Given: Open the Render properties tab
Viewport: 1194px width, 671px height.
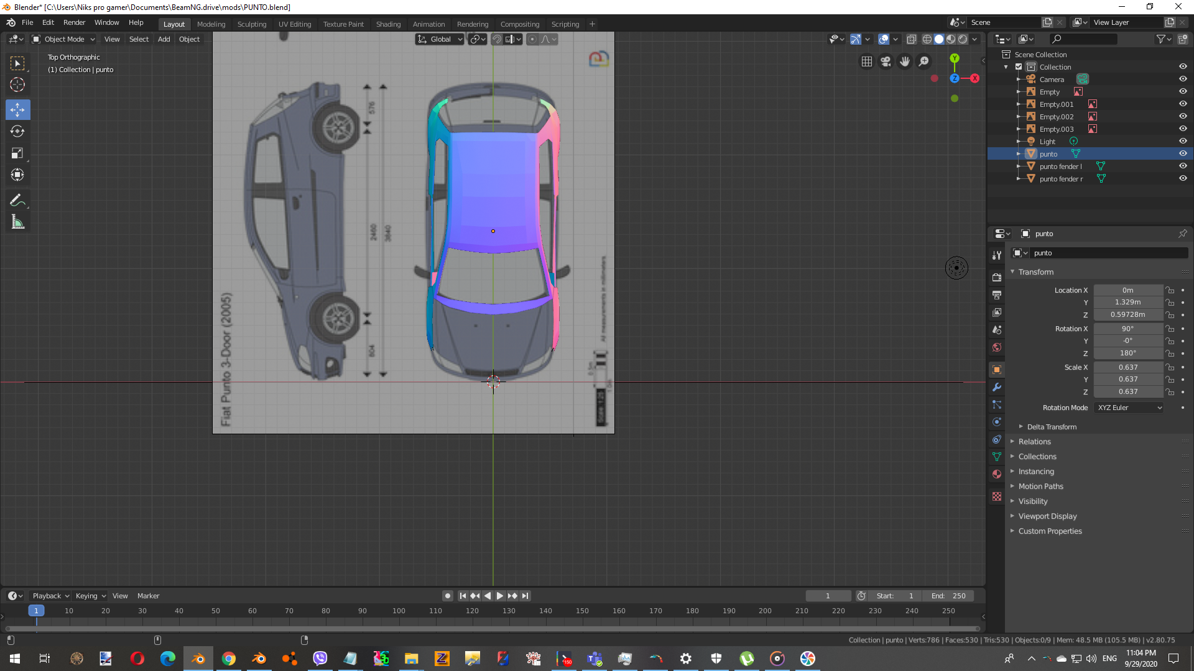Looking at the screenshot, I should [x=997, y=277].
